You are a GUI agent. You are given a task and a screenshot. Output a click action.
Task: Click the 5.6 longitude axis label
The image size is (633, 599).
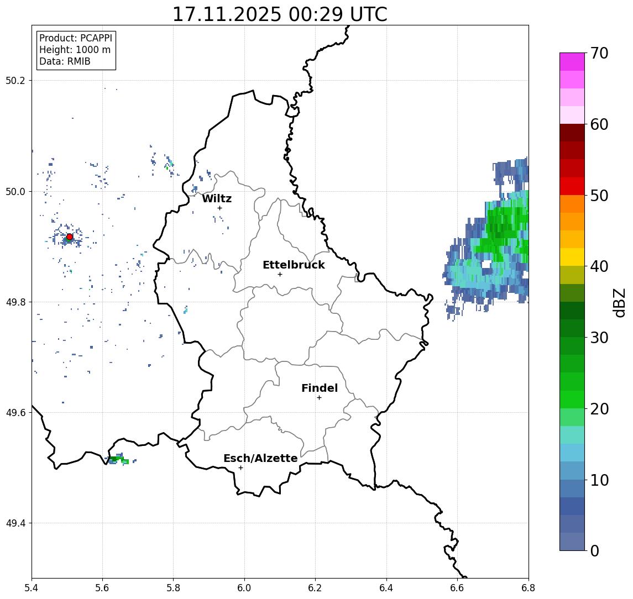click(102, 588)
